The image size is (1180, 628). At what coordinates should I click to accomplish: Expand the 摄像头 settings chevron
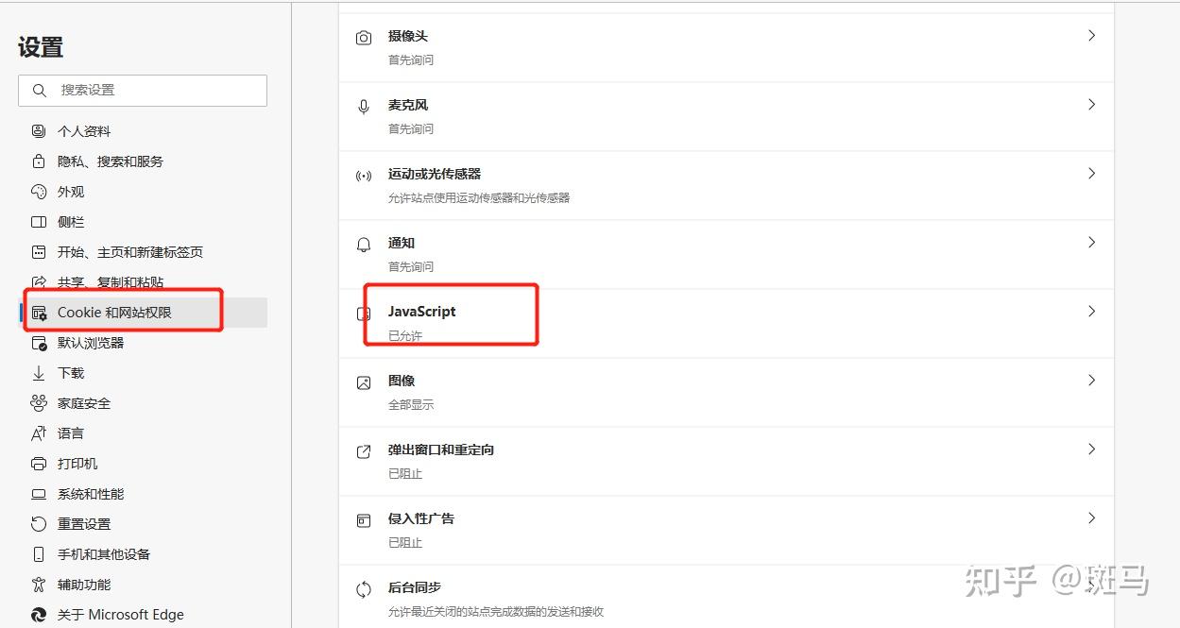1091,35
